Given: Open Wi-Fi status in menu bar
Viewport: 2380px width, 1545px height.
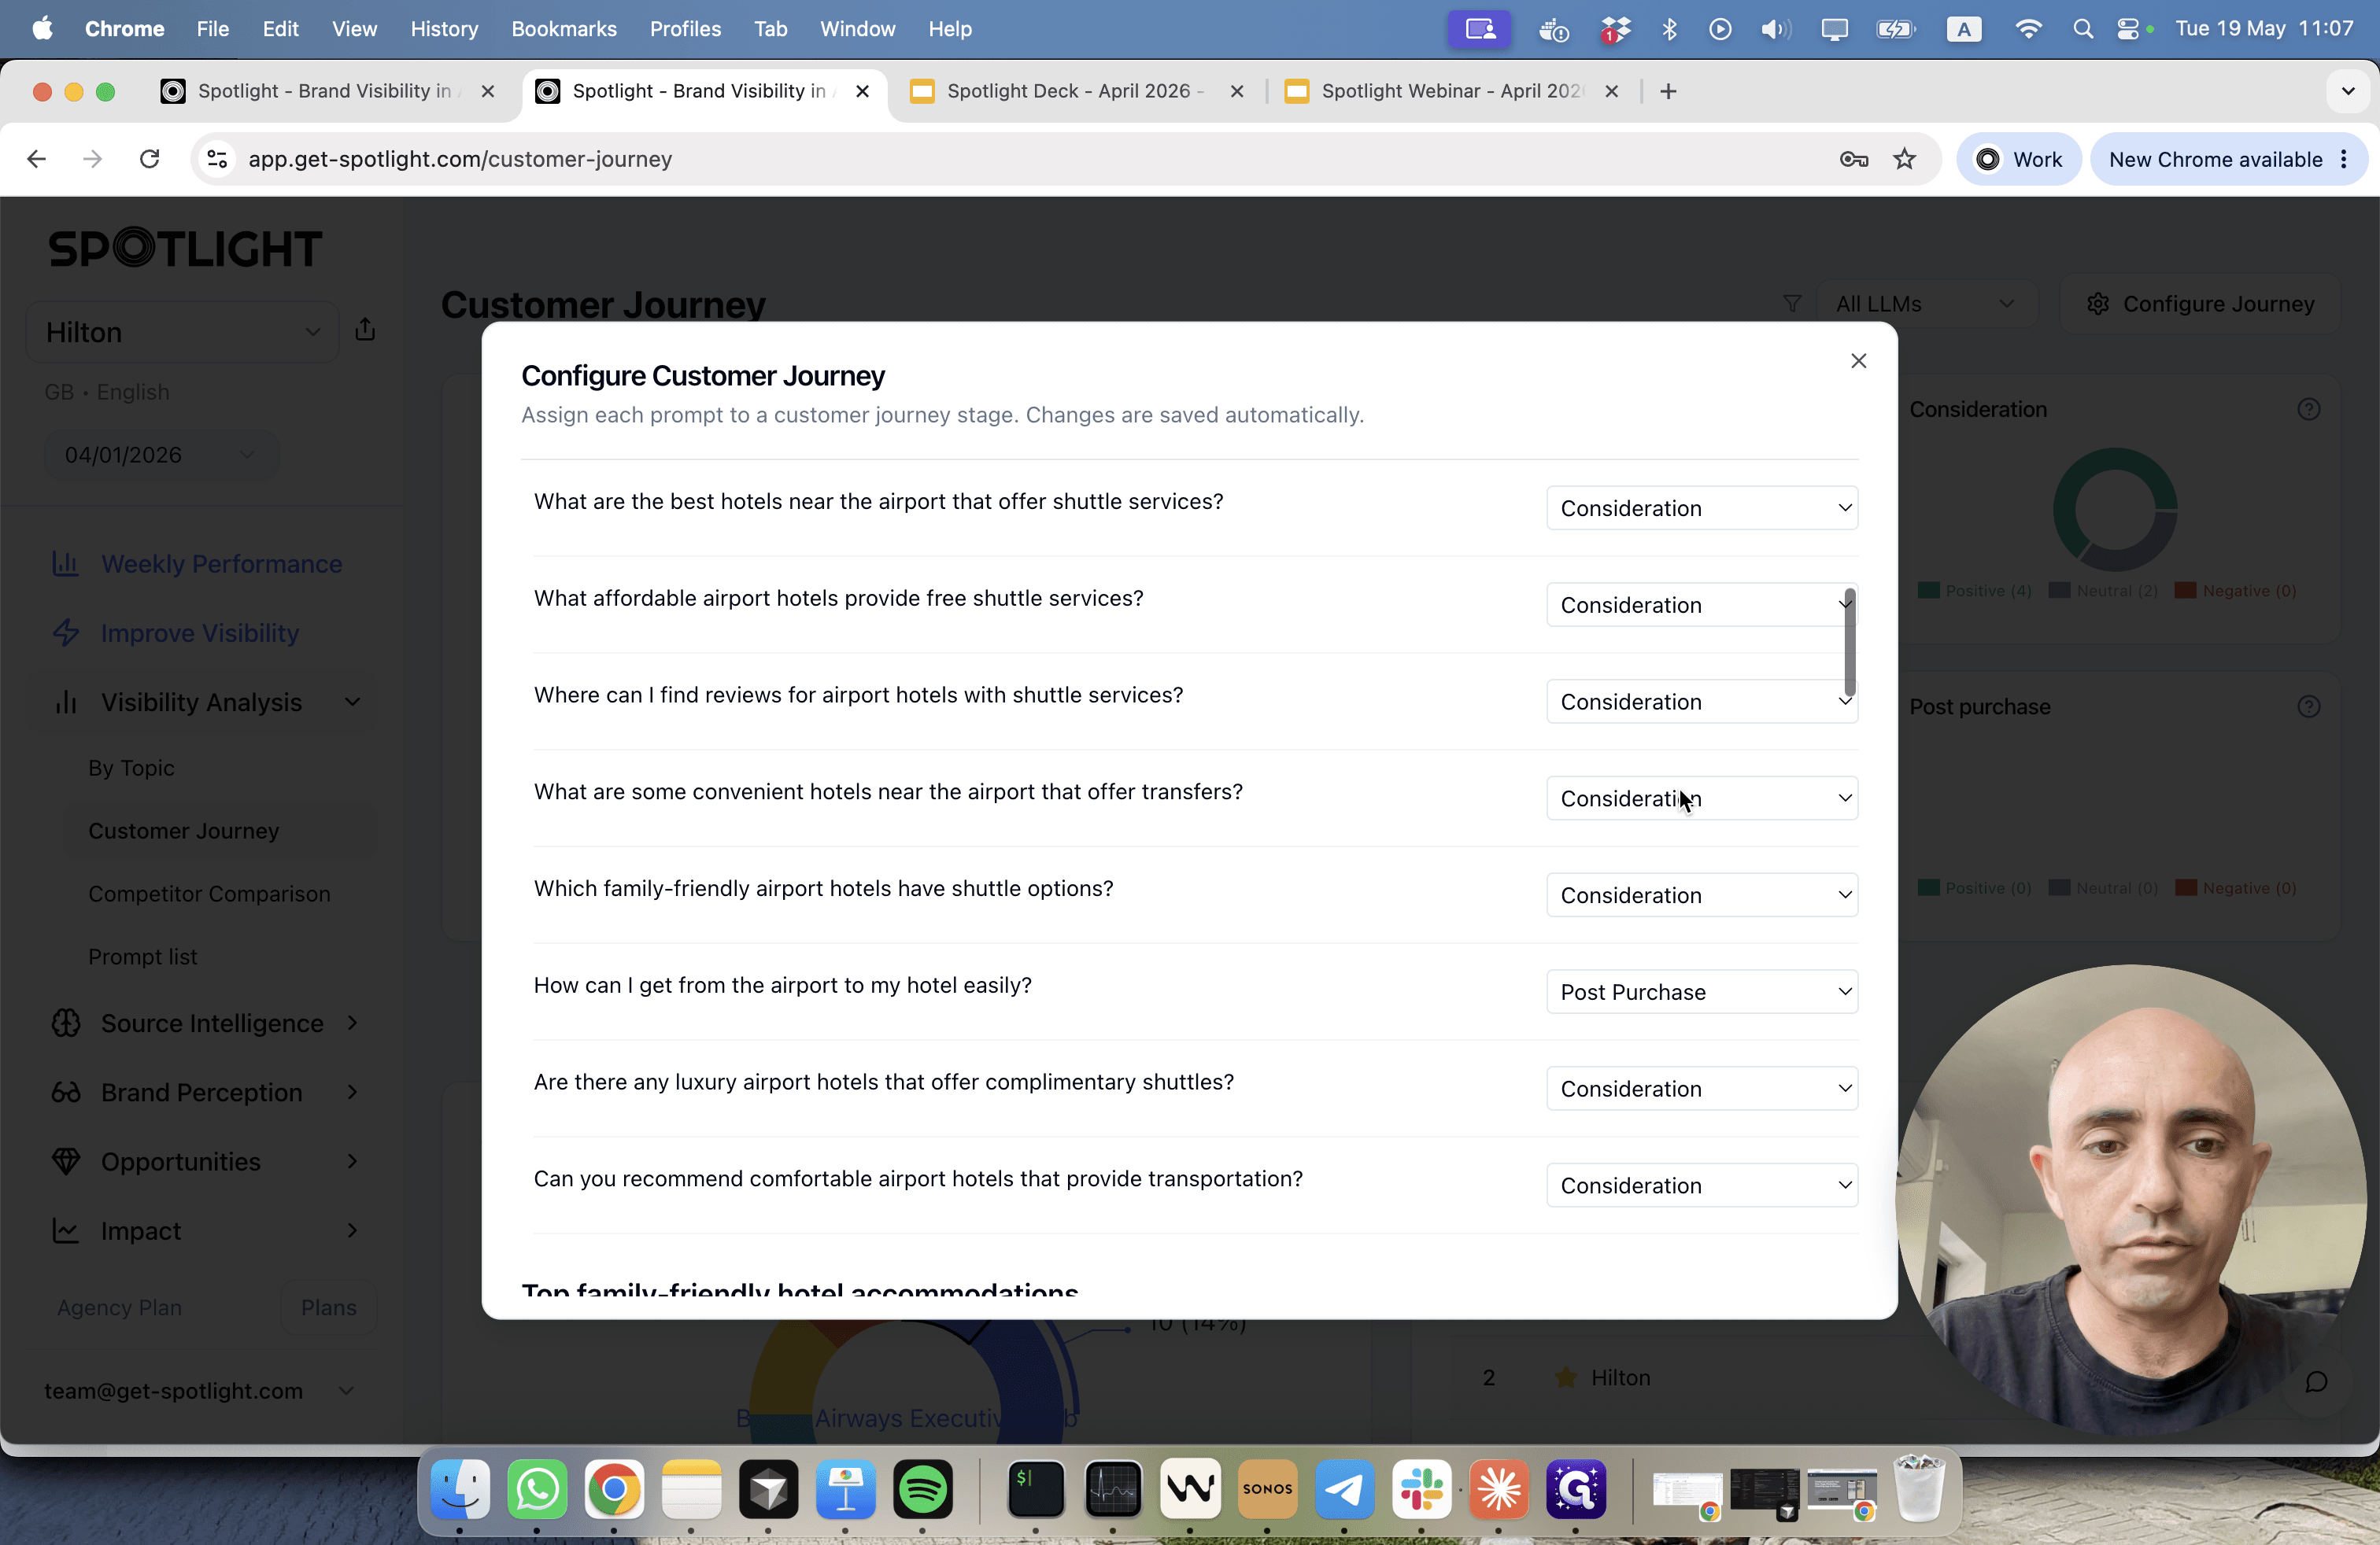Looking at the screenshot, I should pyautogui.click(x=2028, y=29).
